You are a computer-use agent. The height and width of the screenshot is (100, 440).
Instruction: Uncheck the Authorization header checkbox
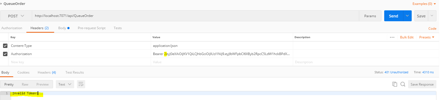point(5,54)
